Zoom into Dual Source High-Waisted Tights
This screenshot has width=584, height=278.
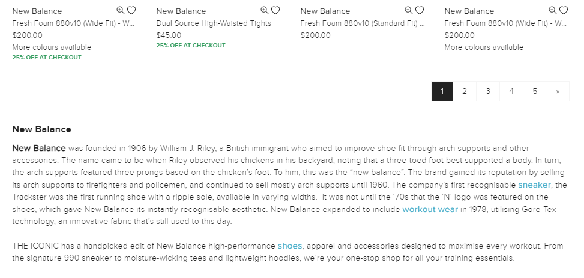coord(265,10)
